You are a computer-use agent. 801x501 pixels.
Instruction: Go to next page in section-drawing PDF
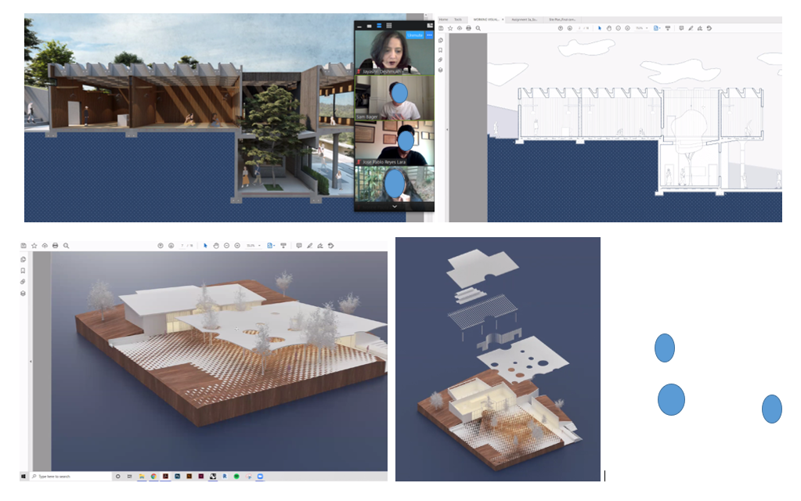(569, 28)
